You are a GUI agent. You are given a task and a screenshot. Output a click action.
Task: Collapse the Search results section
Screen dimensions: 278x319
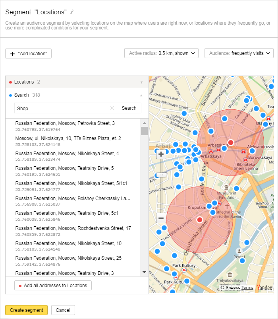141,95
